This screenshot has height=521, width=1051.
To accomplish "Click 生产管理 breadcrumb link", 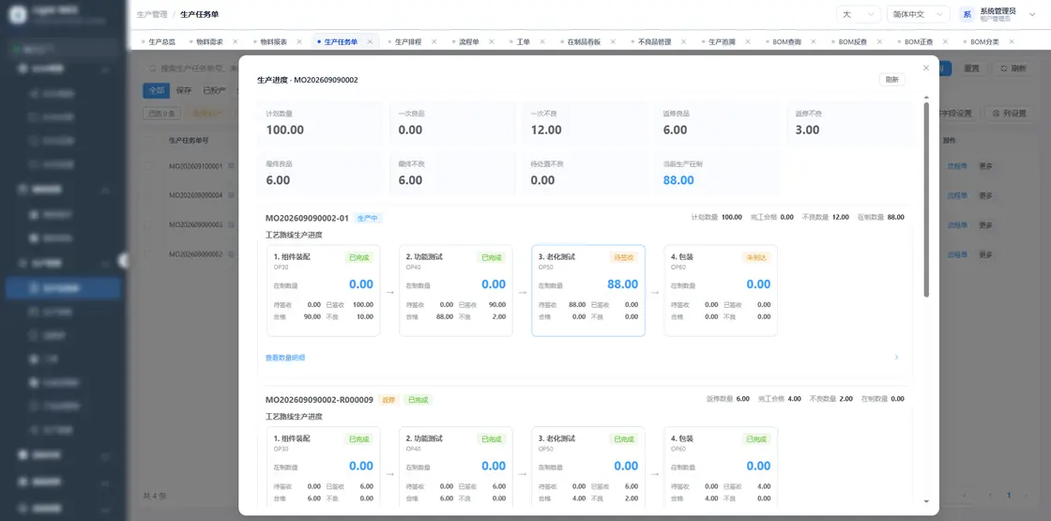I will coord(151,14).
